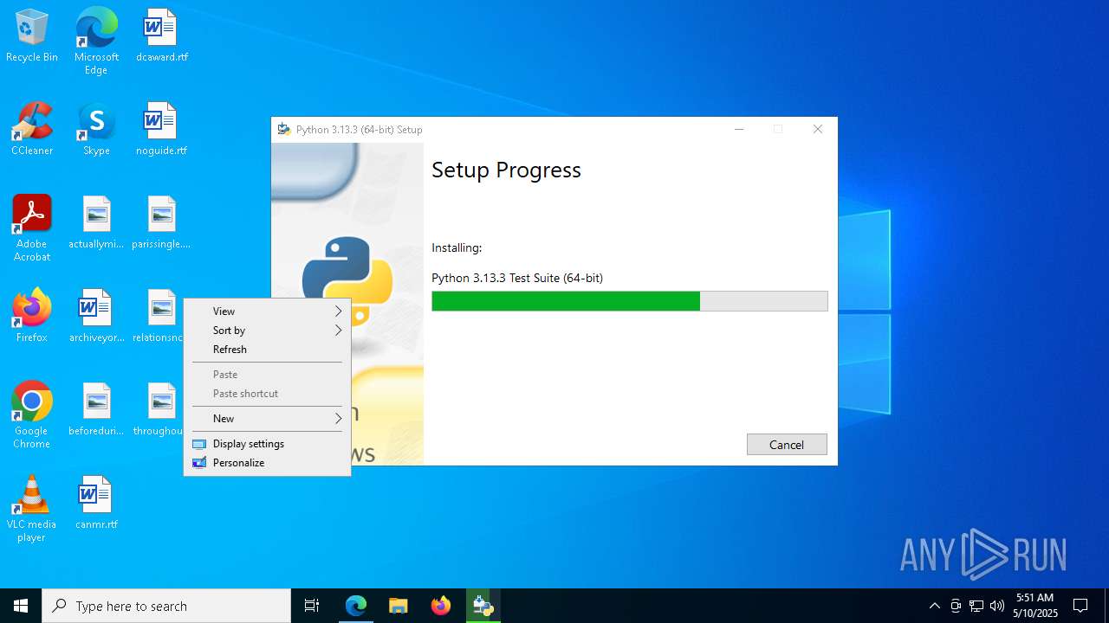
Task: Select canmr.rtf document icon
Action: click(96, 504)
